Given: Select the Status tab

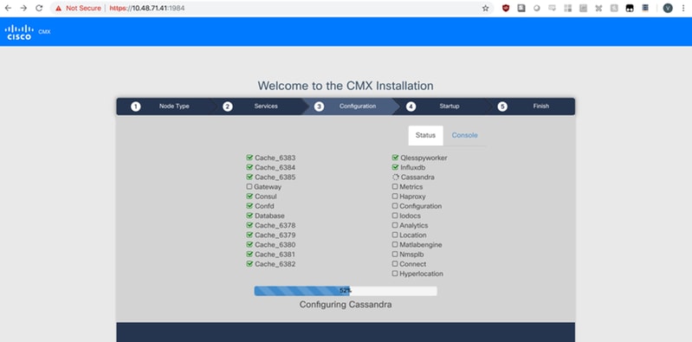Looking at the screenshot, I should tap(425, 135).
